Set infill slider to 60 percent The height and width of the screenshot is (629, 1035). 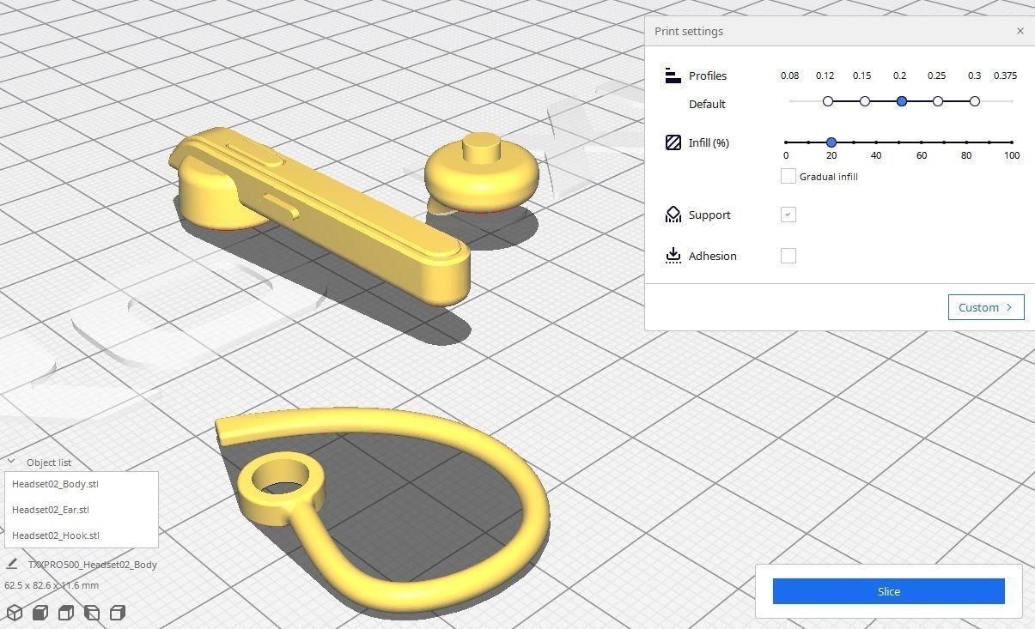[922, 142]
